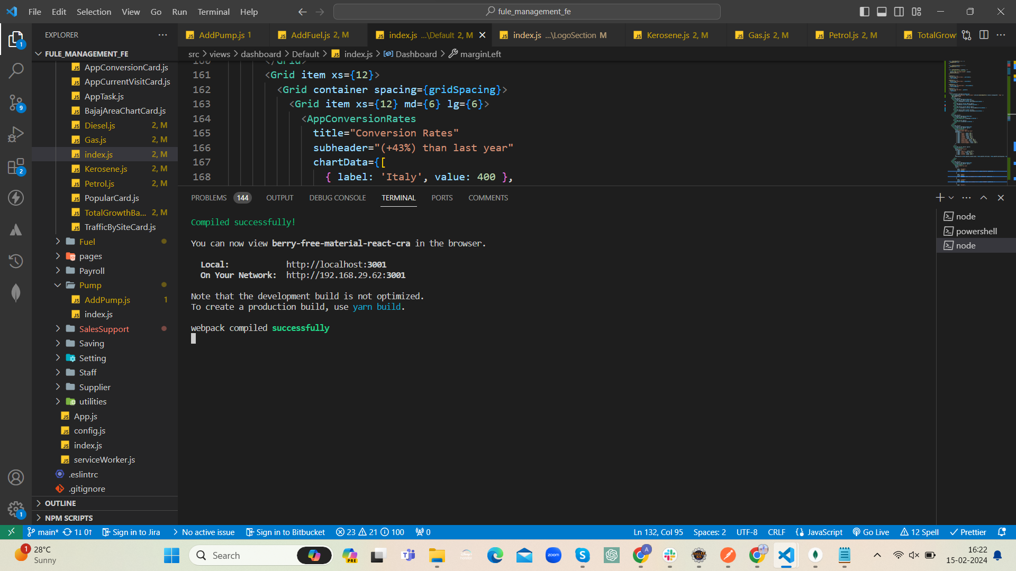
Task: Expand the Fuel folder
Action: click(87, 242)
